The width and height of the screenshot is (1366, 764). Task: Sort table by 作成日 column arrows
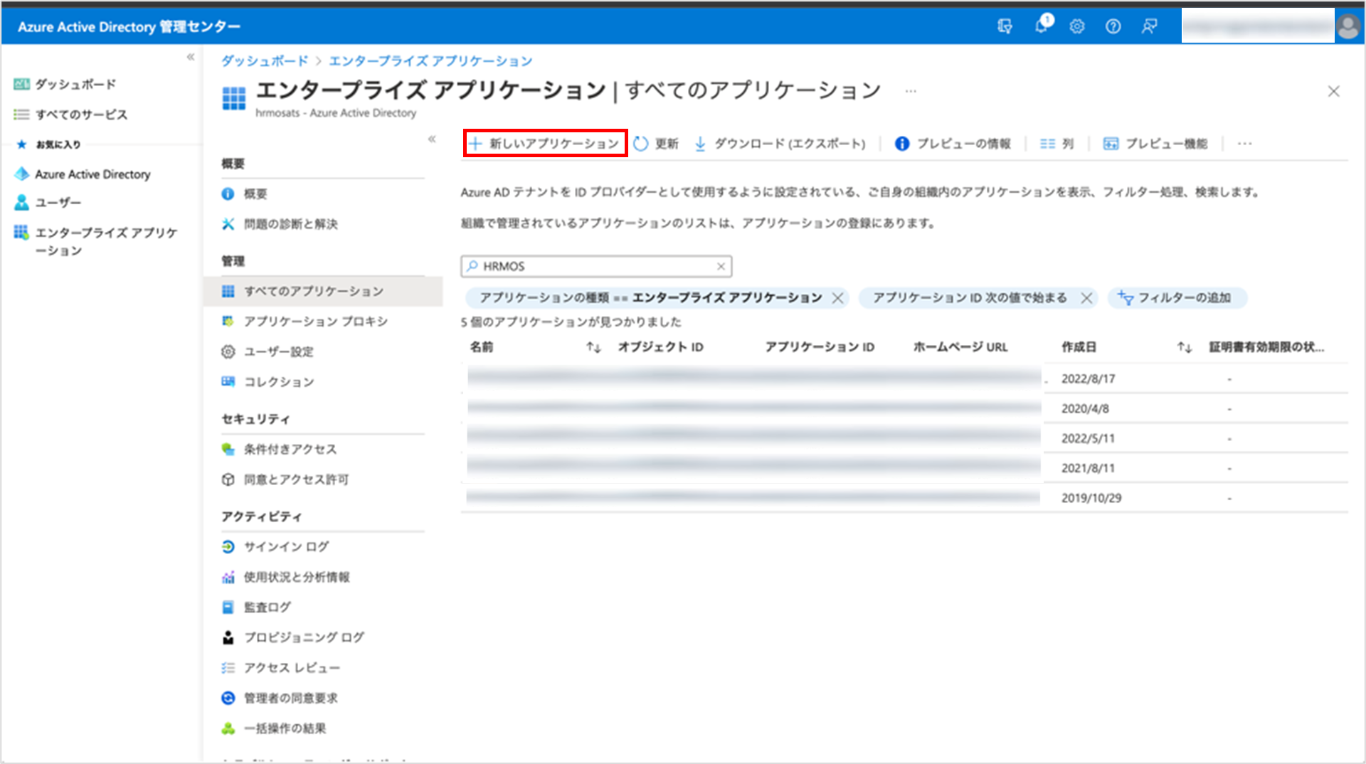click(1184, 347)
